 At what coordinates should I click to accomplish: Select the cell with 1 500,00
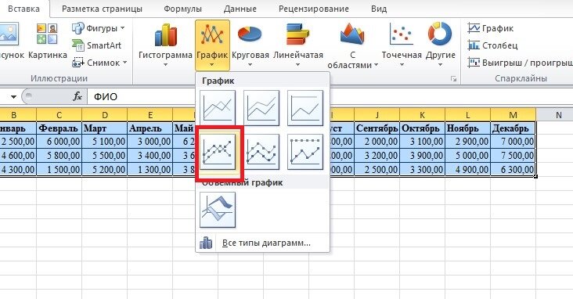59,169
